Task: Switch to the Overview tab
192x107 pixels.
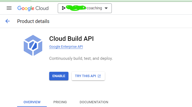Action: [32, 102]
